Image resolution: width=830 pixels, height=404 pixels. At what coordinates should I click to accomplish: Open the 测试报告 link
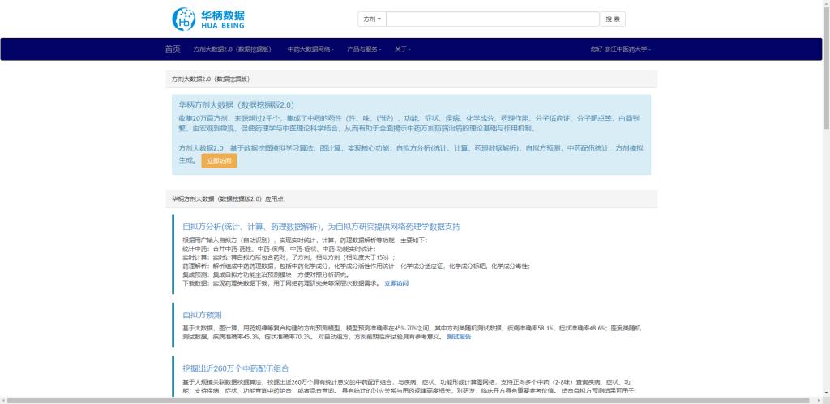[x=459, y=337]
